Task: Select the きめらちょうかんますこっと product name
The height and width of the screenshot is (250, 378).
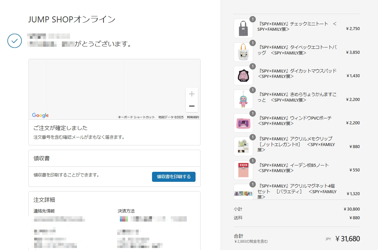Action: [x=297, y=97]
